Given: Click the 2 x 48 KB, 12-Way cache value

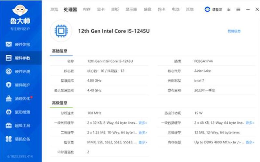Looking at the screenshot, I should pyautogui.click(x=219, y=123).
